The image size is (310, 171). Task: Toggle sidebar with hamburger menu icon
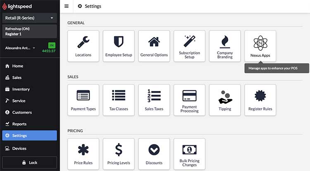tap(67, 6)
